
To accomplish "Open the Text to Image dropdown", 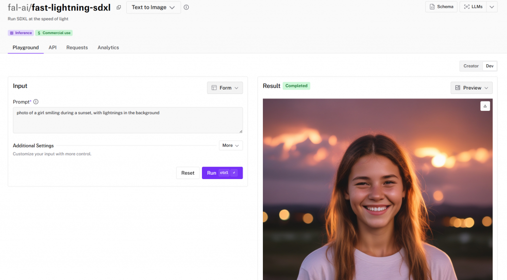I will (153, 7).
